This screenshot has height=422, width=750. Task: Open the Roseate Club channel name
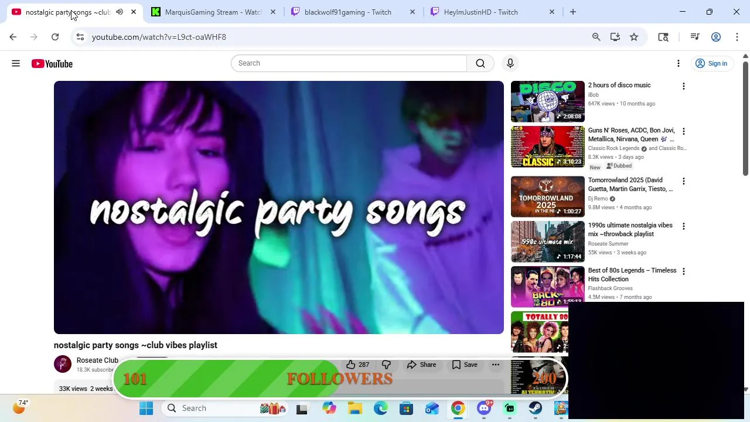(97, 360)
